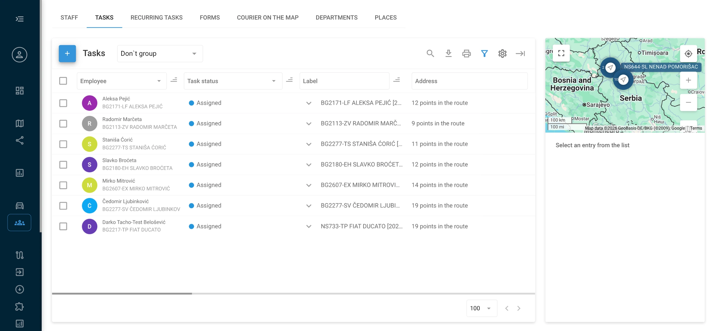Download tasks list icon
715x331 pixels.
448,53
